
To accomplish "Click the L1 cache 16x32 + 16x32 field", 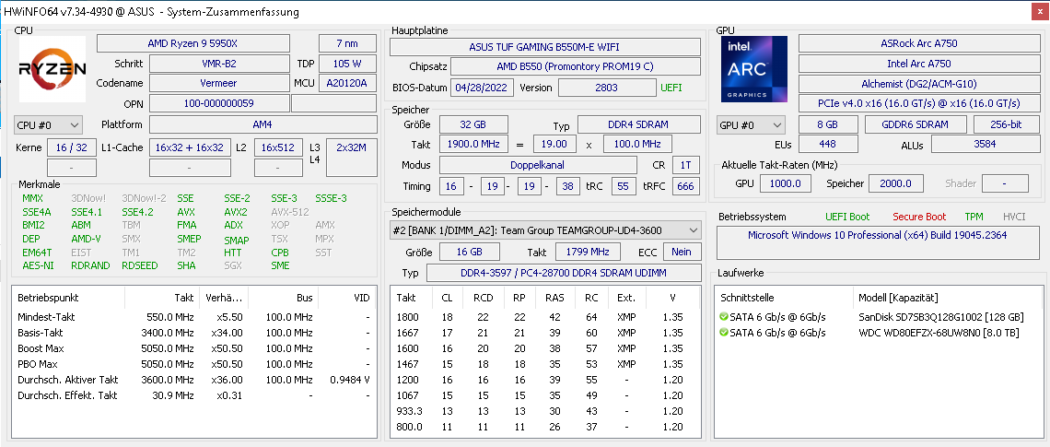I will point(190,147).
